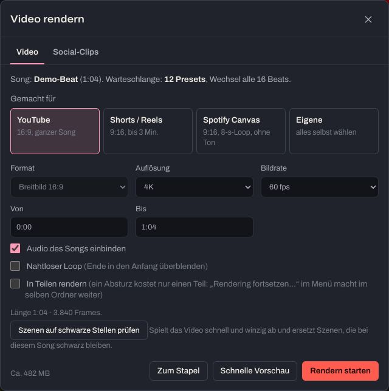This screenshot has width=389, height=391.
Task: Click Rendern starten
Action: [340, 371]
